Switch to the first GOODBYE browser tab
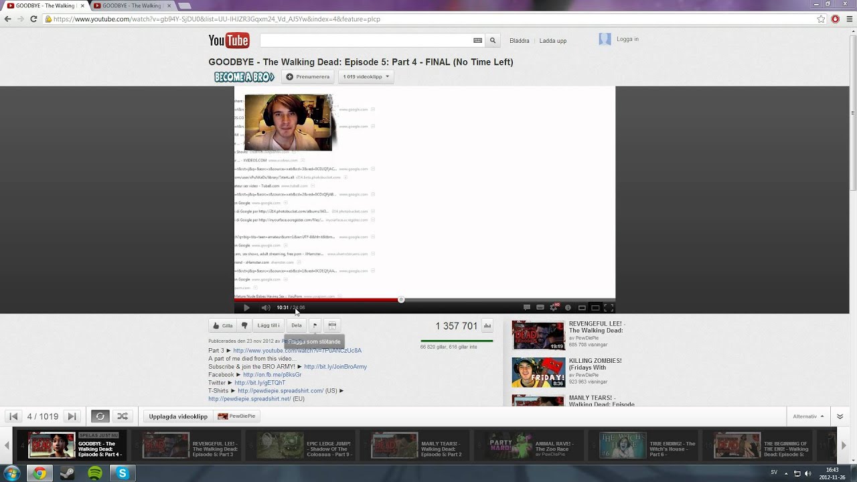Screen dimensions: 857x482 [x=44, y=5]
